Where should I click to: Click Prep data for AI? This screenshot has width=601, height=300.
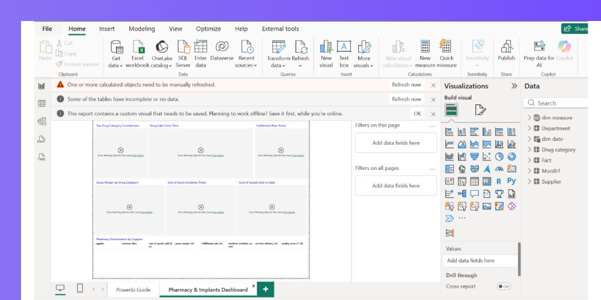539,54
